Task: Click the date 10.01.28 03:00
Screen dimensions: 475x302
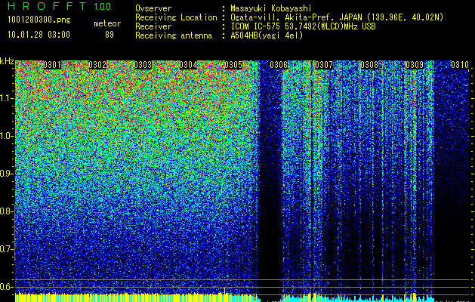Action: 39,35
